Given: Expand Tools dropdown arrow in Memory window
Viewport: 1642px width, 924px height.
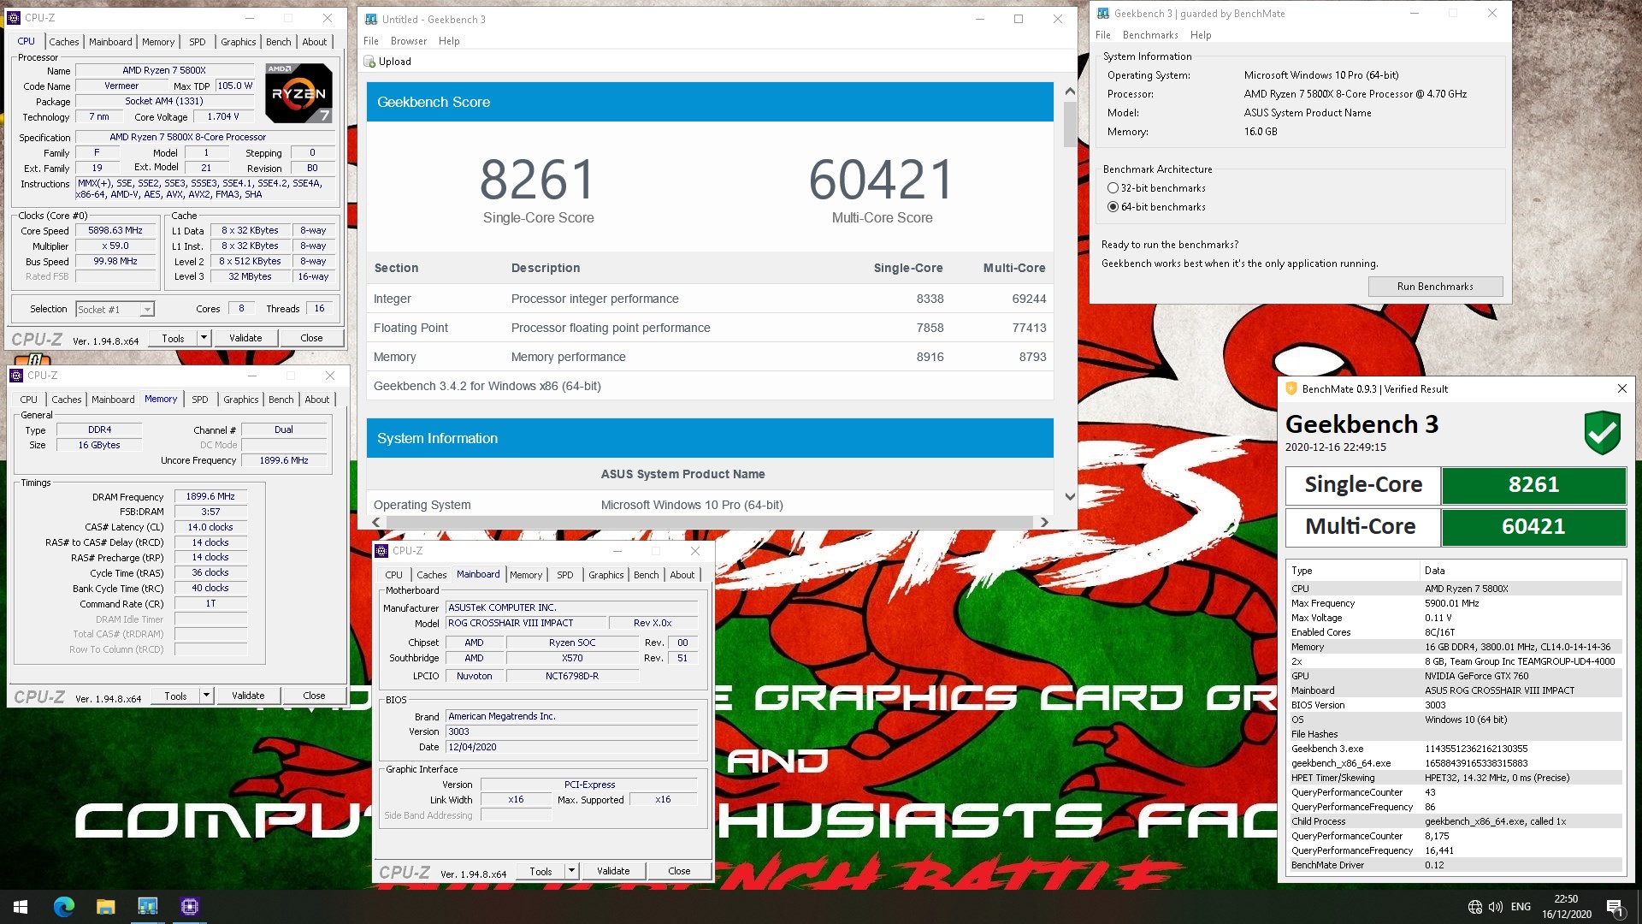Looking at the screenshot, I should [x=206, y=696].
